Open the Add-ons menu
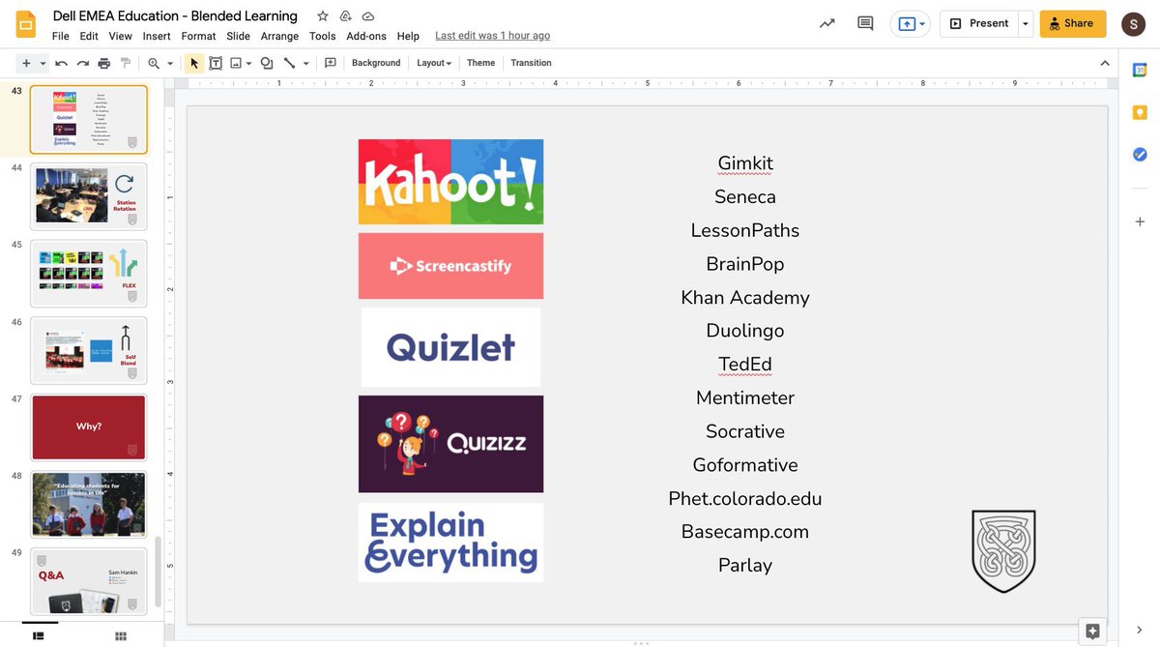The image size is (1160, 647). tap(366, 36)
